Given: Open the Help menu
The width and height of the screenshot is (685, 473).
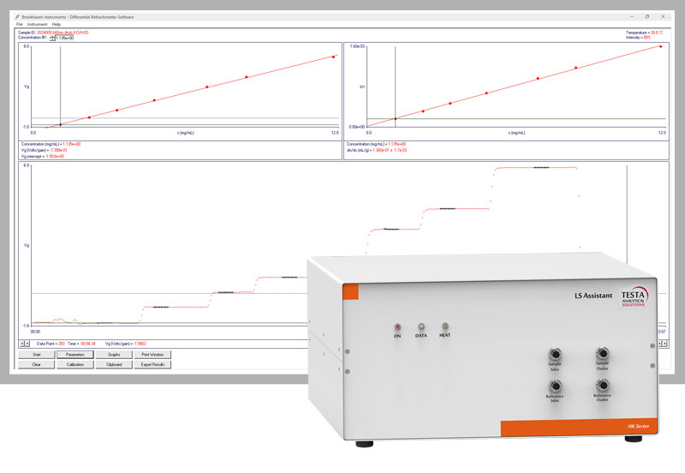Looking at the screenshot, I should pos(57,25).
